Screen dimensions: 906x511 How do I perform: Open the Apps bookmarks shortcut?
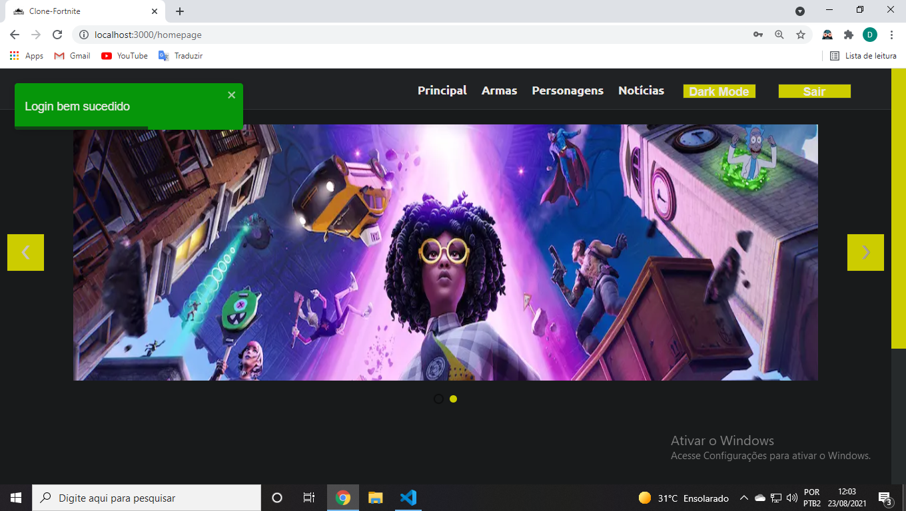coord(27,56)
